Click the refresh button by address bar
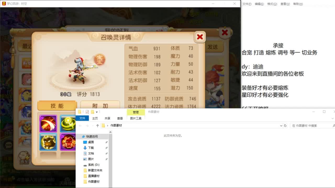 pyautogui.click(x=285, y=126)
